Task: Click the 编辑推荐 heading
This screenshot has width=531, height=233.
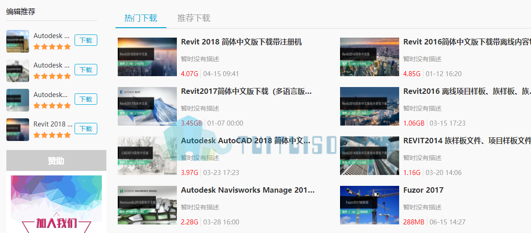Action: click(x=20, y=12)
